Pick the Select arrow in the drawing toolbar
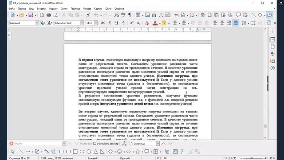This screenshot has height=160, width=284. [x=13, y=152]
